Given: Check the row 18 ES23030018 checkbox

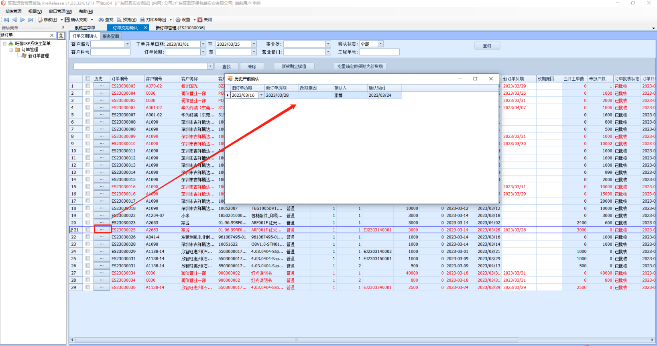Looking at the screenshot, I should coord(87,208).
